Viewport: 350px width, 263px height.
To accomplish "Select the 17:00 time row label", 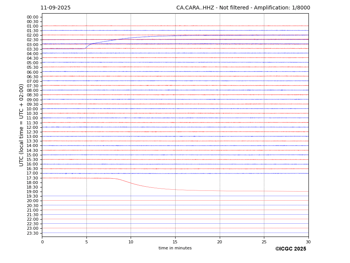I will tap(32, 173).
